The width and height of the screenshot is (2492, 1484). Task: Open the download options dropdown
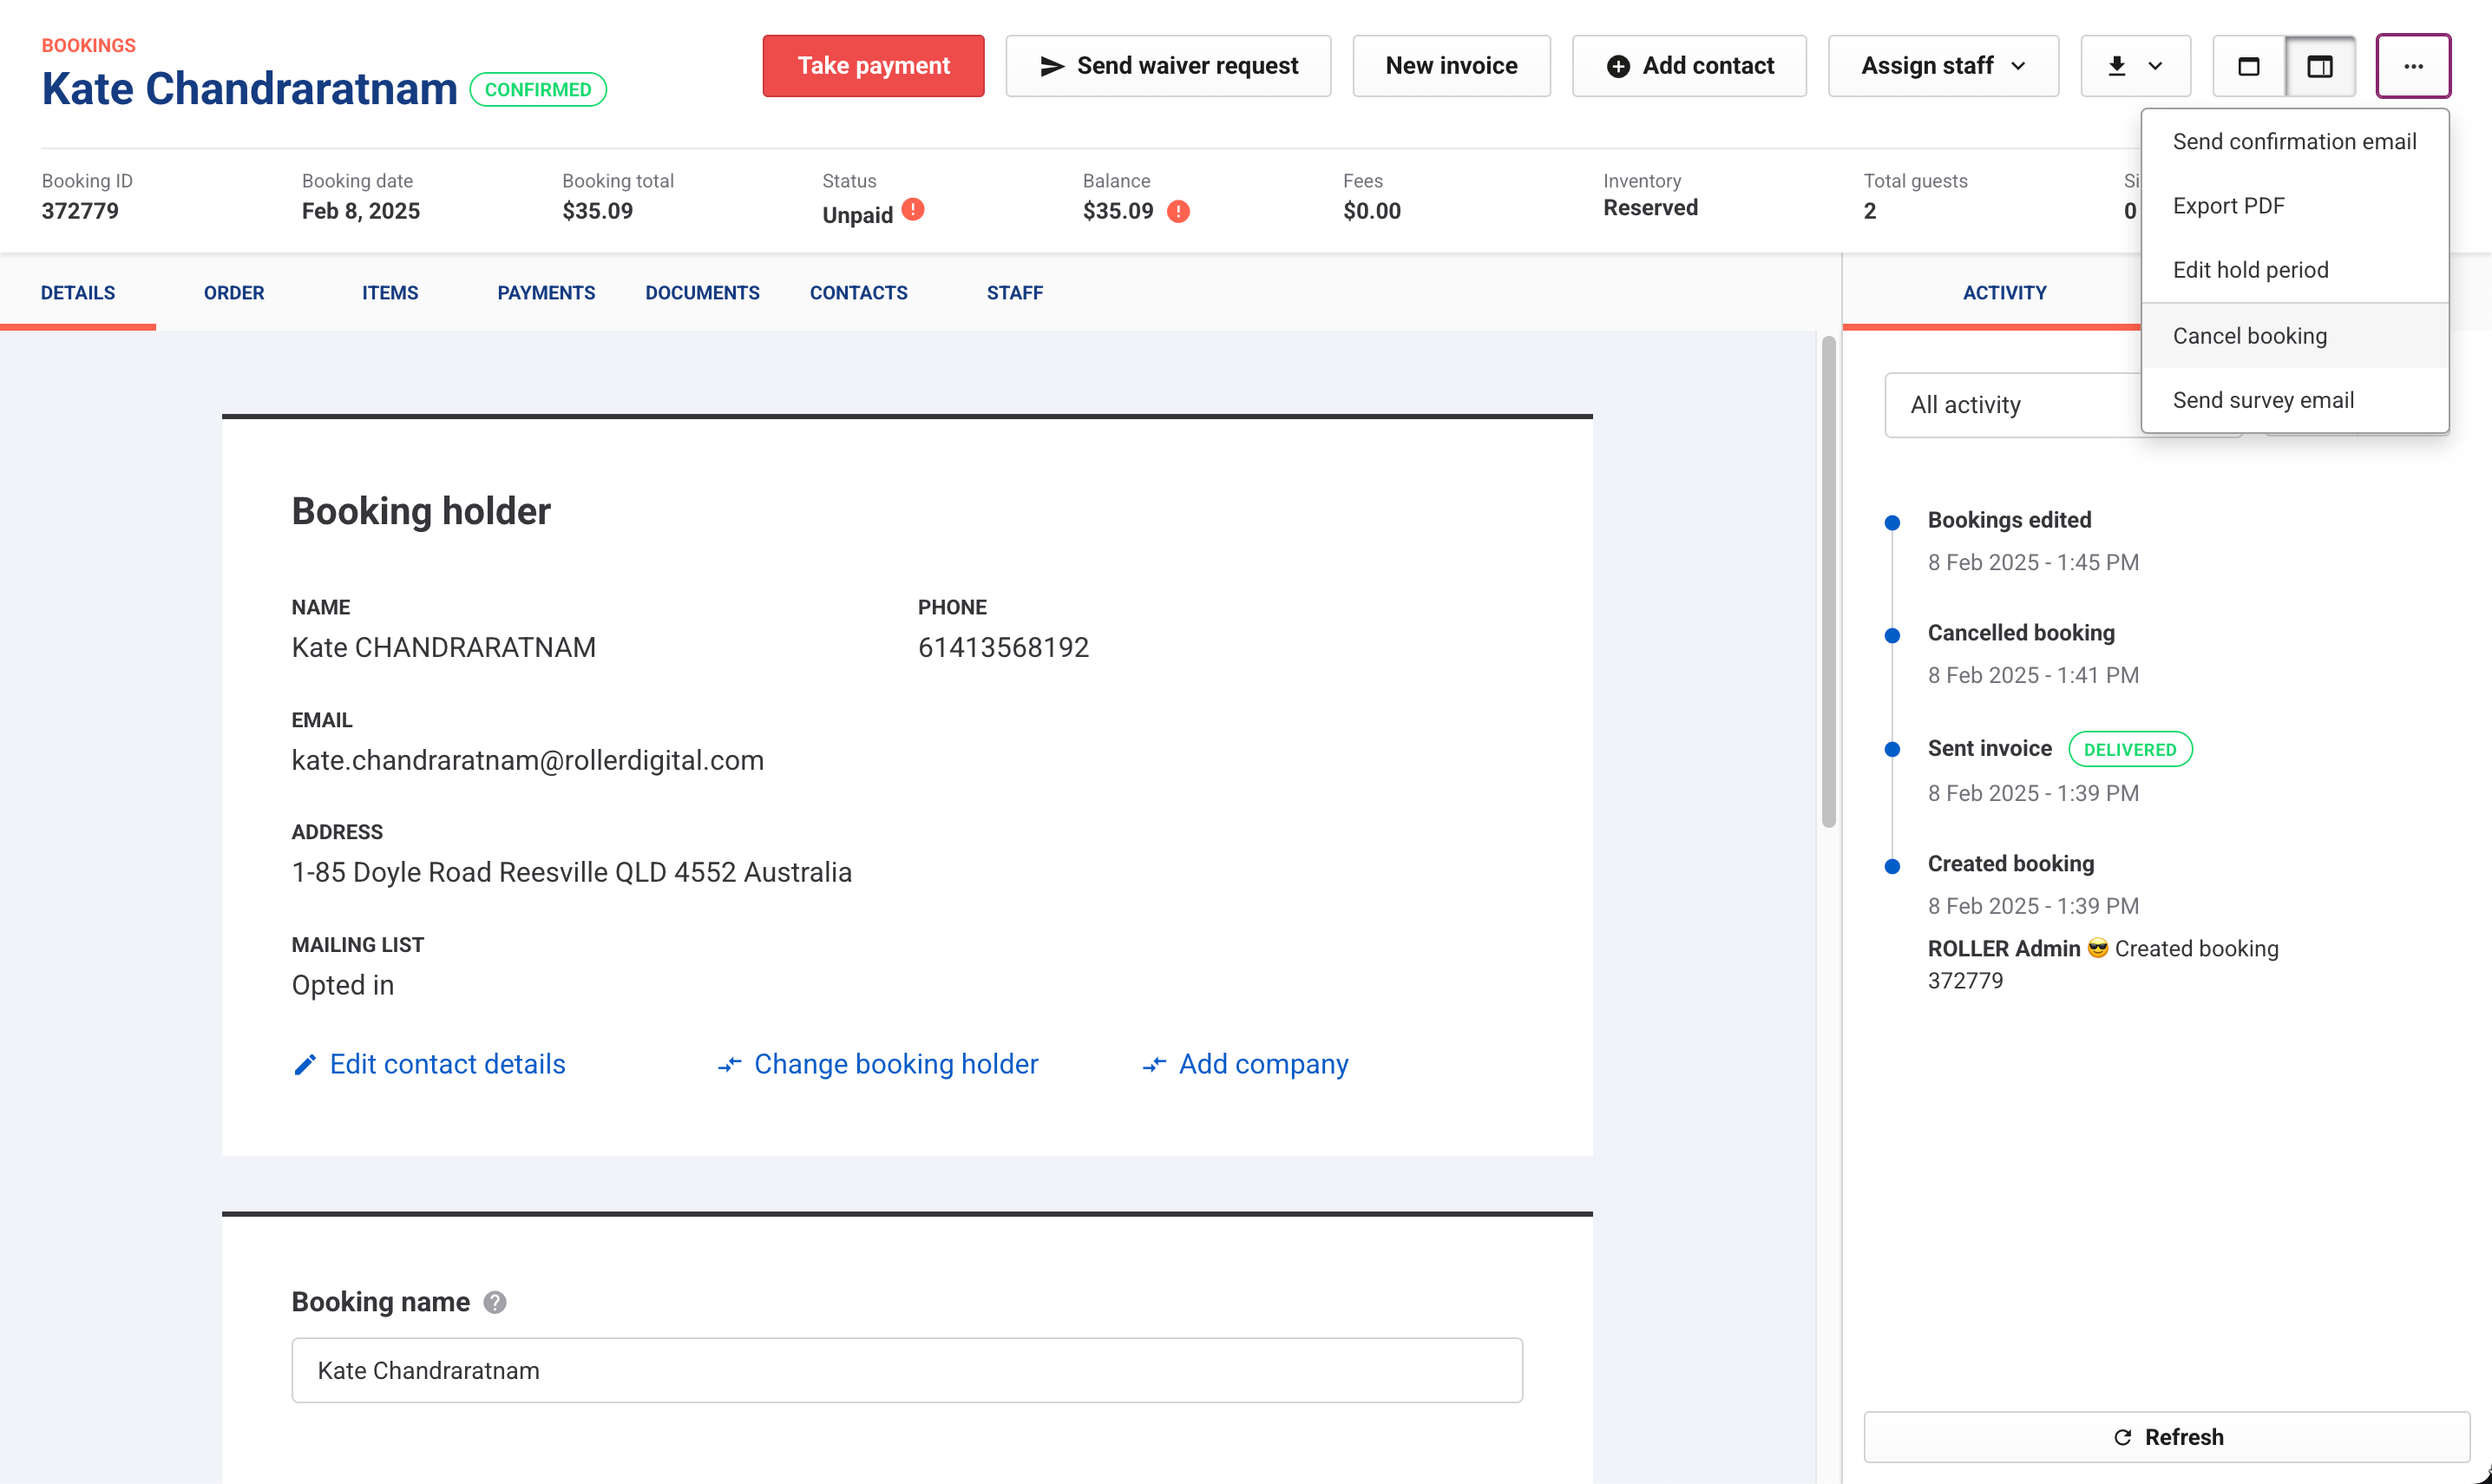(2135, 66)
